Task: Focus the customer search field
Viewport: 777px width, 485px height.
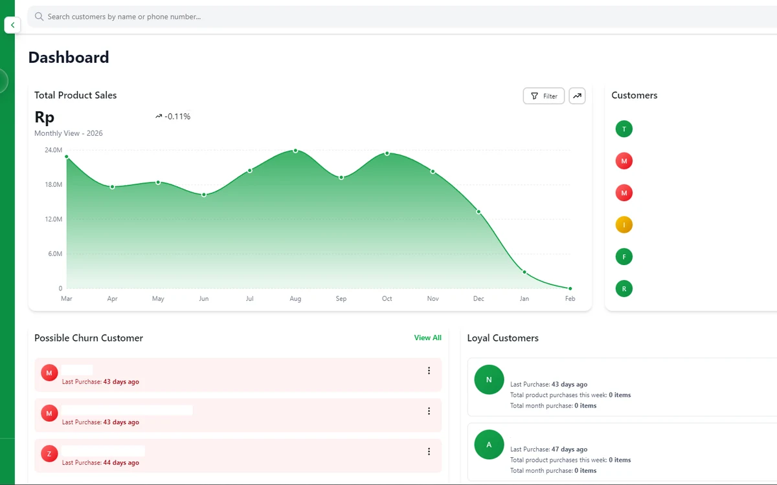Action: click(x=403, y=17)
